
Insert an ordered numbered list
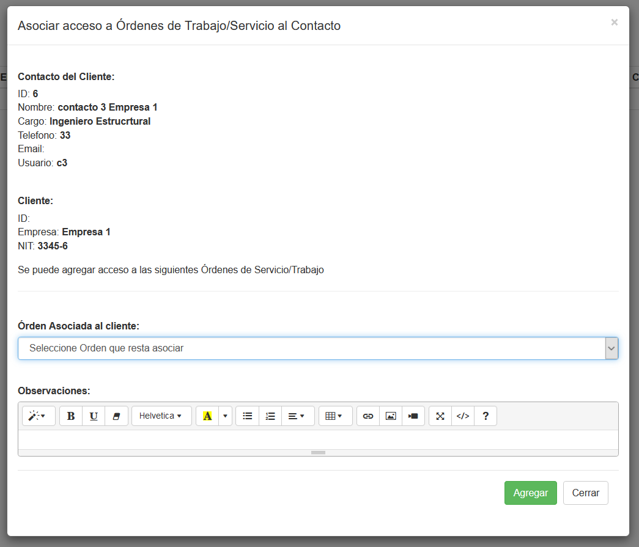tap(270, 416)
